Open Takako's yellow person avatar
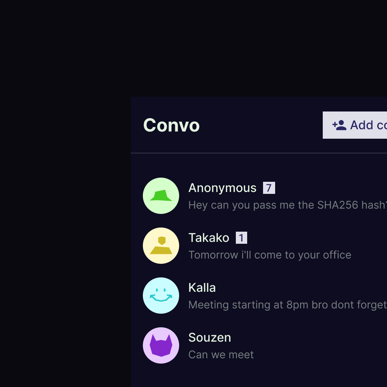The width and height of the screenshot is (387, 387). 161,246
